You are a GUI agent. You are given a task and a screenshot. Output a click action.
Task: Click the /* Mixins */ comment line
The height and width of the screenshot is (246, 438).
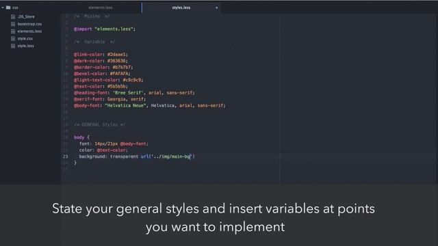[92, 16]
